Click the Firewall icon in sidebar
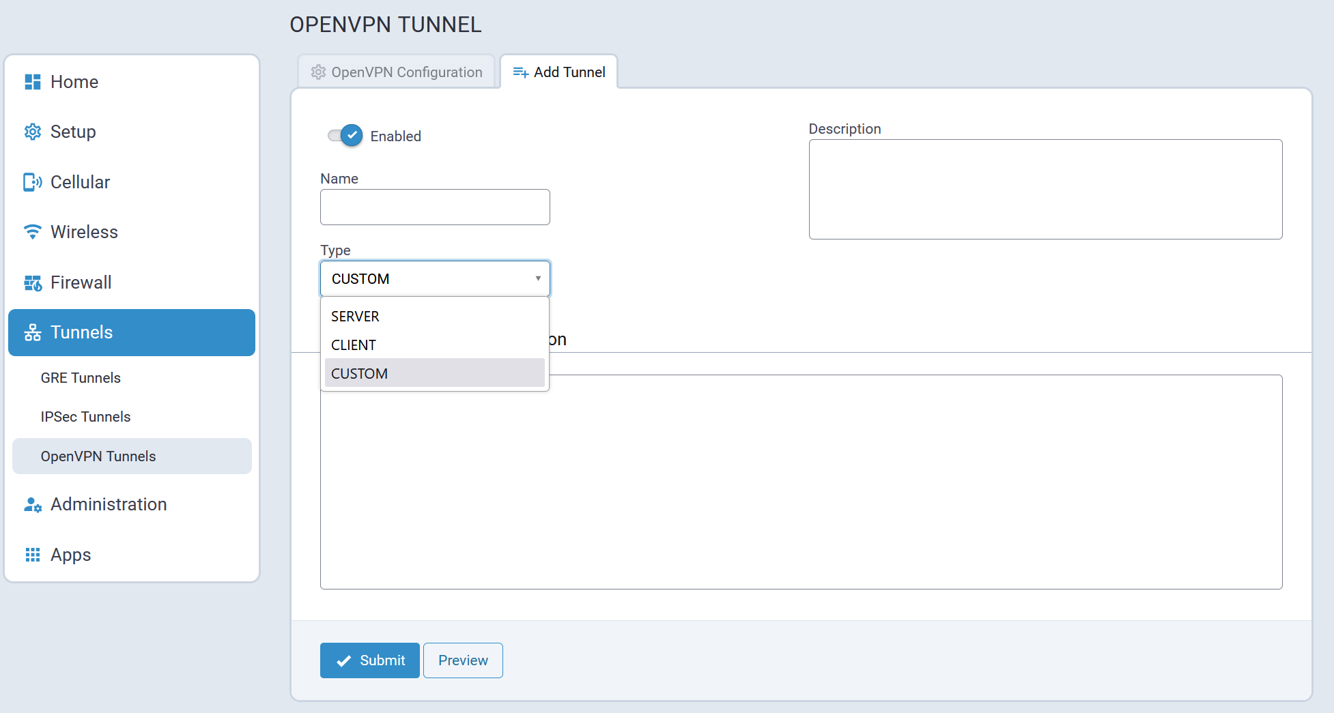The height and width of the screenshot is (713, 1334). coord(32,282)
